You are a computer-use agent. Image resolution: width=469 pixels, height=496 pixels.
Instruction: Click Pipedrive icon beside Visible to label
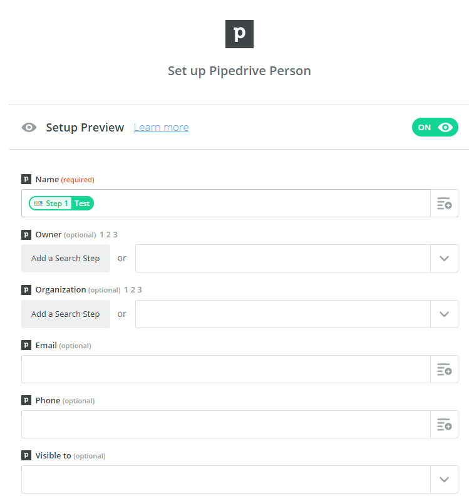click(x=26, y=456)
